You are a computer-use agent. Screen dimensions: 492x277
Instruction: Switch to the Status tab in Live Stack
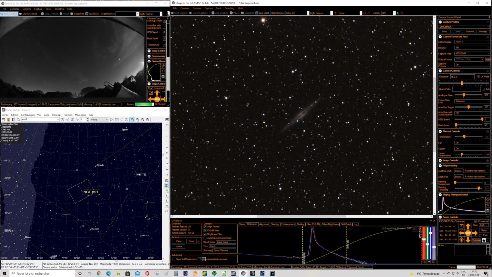coord(242,224)
